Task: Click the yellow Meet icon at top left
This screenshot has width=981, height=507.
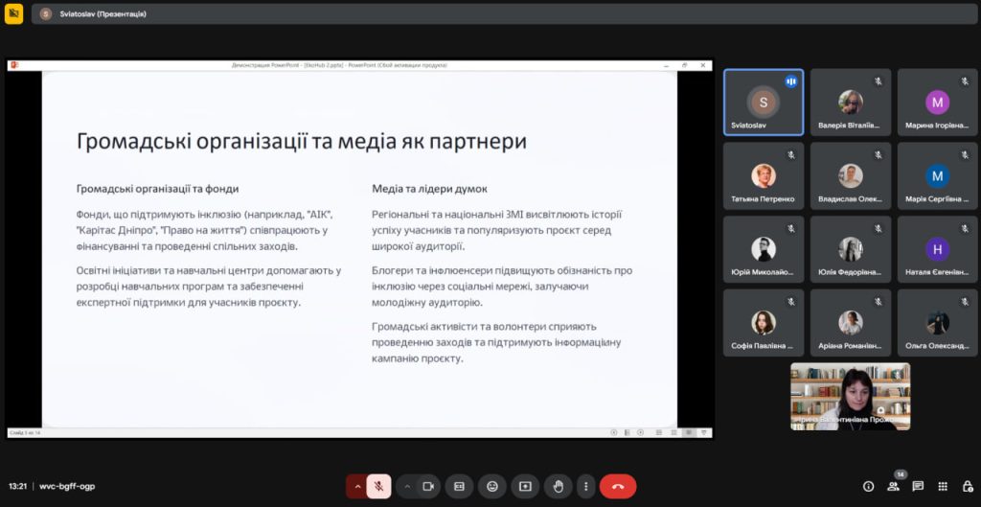Action: (13, 14)
